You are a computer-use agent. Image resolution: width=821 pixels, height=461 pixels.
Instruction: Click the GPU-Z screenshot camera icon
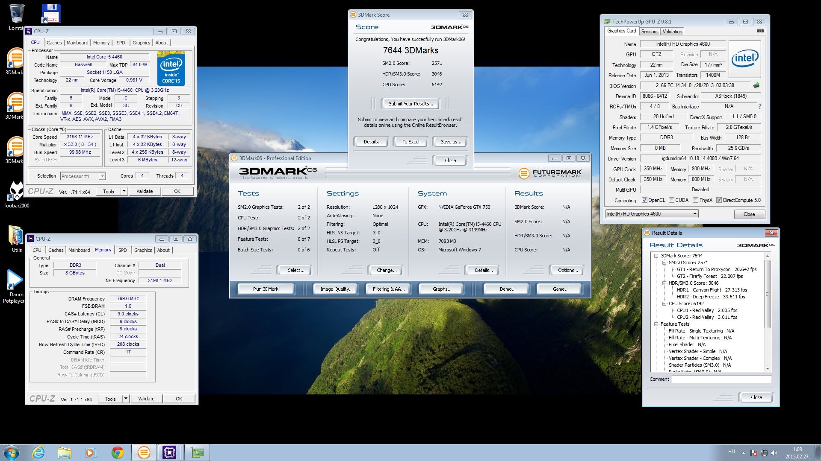(x=760, y=31)
